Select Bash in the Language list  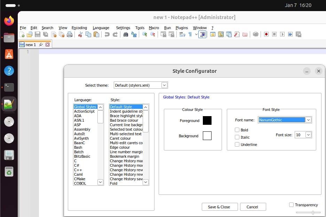[x=78, y=147]
